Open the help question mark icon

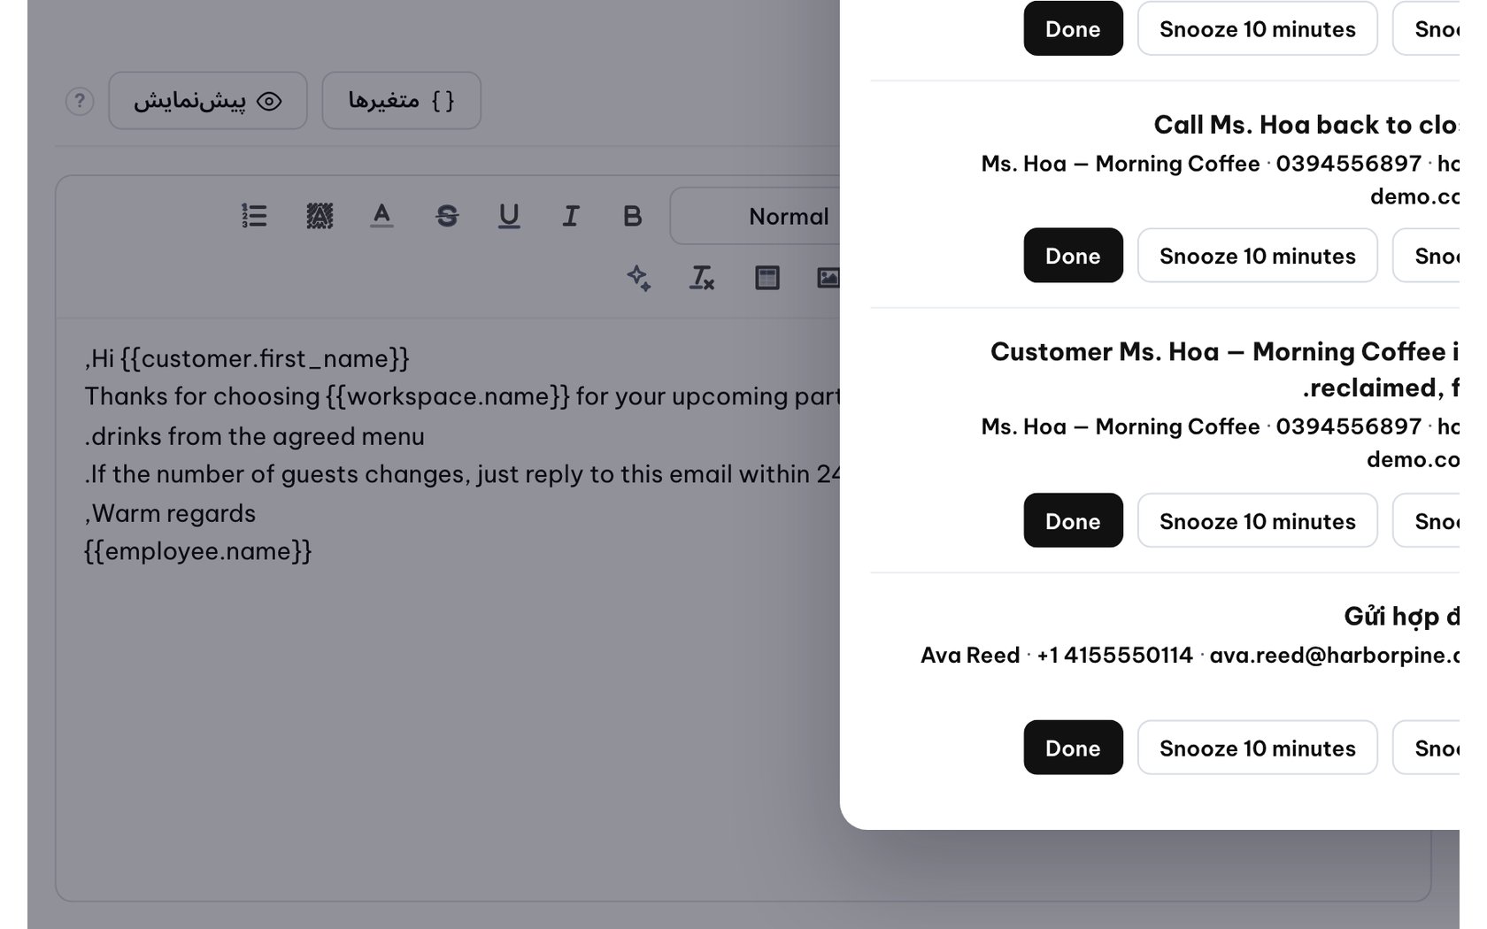pos(80,101)
